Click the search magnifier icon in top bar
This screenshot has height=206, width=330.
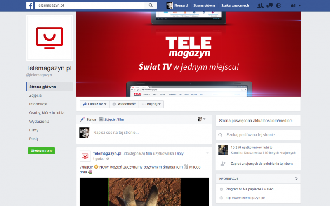pos(151,5)
